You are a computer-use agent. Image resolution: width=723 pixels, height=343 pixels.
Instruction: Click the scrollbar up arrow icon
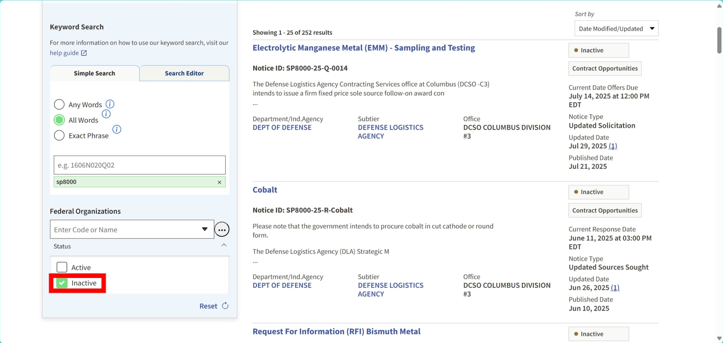[x=719, y=6]
